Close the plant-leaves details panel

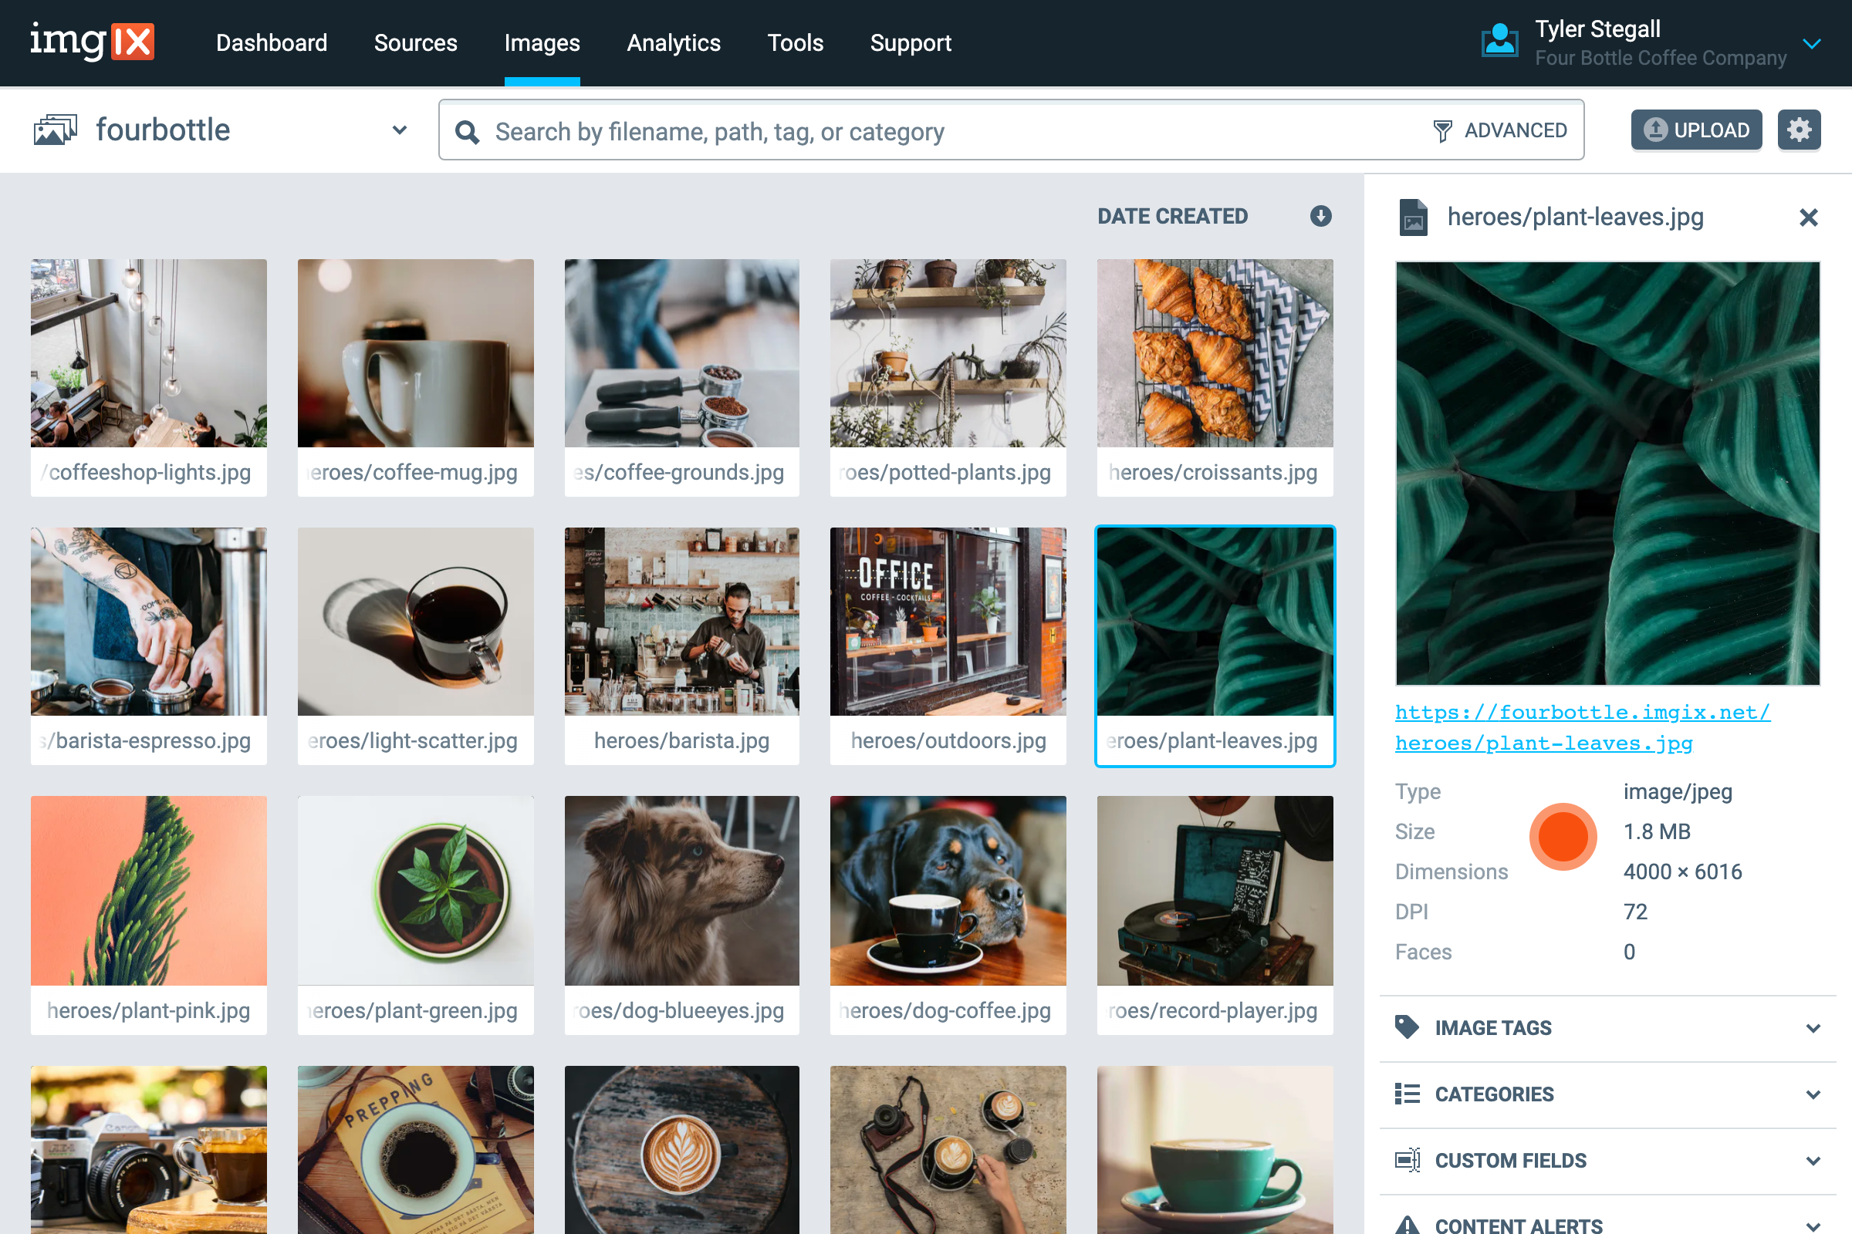(x=1808, y=217)
